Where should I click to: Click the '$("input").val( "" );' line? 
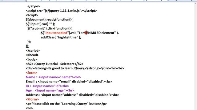(40, 24)
